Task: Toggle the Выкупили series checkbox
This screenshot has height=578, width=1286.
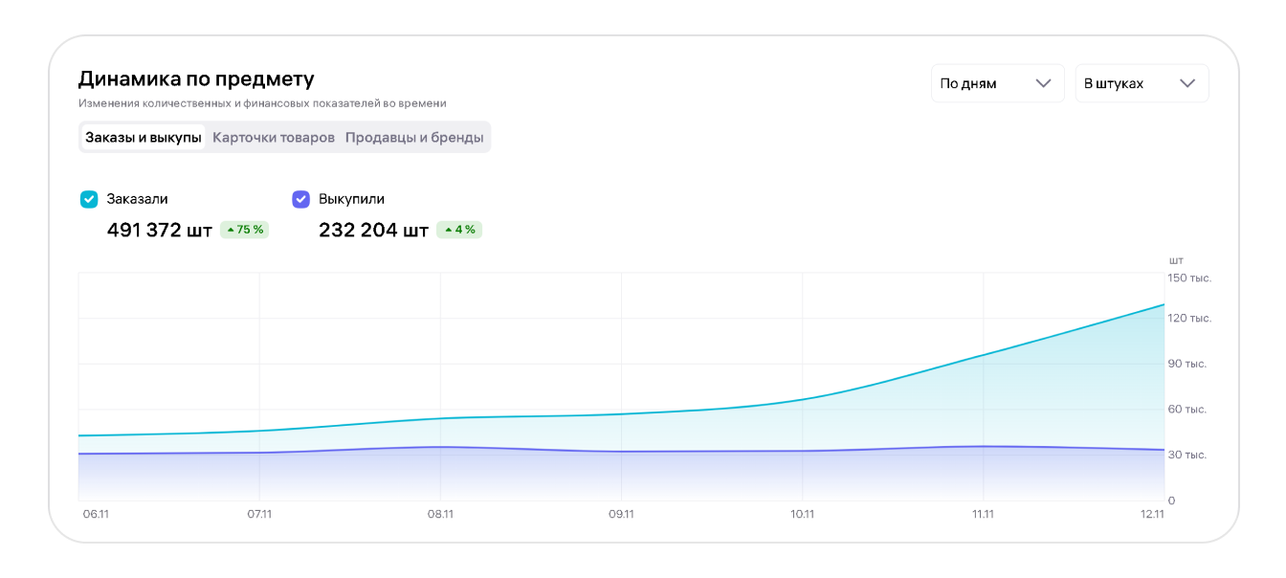Action: click(300, 199)
